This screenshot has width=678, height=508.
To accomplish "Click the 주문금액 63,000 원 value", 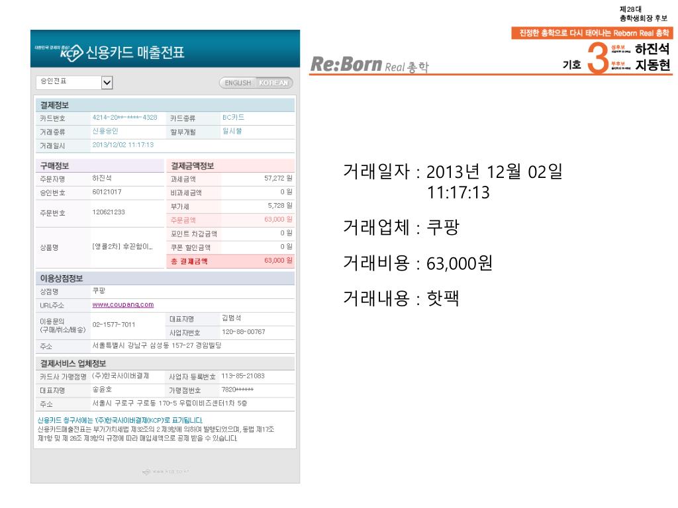I will click(279, 220).
